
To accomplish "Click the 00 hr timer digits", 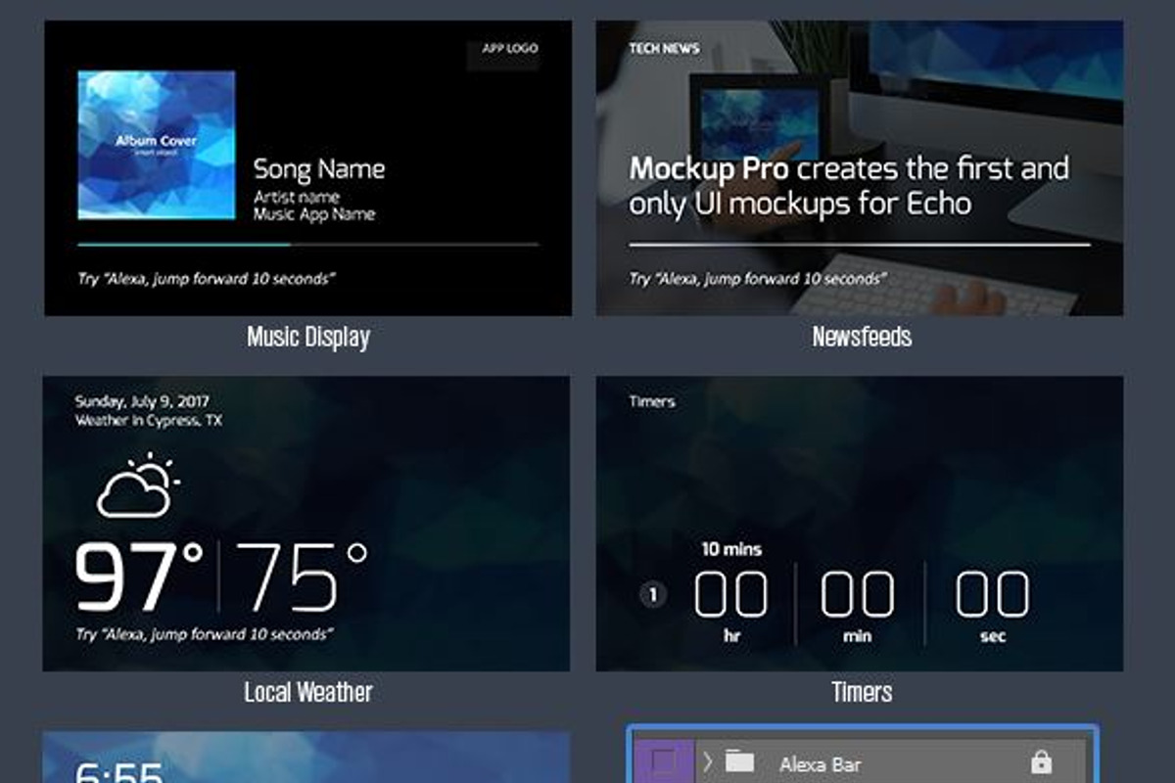I will pos(731,595).
